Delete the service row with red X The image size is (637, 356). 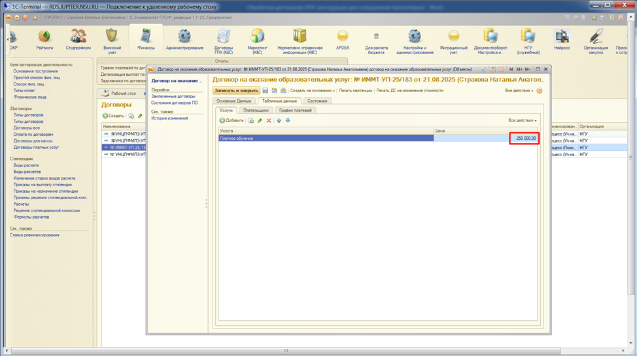[269, 121]
